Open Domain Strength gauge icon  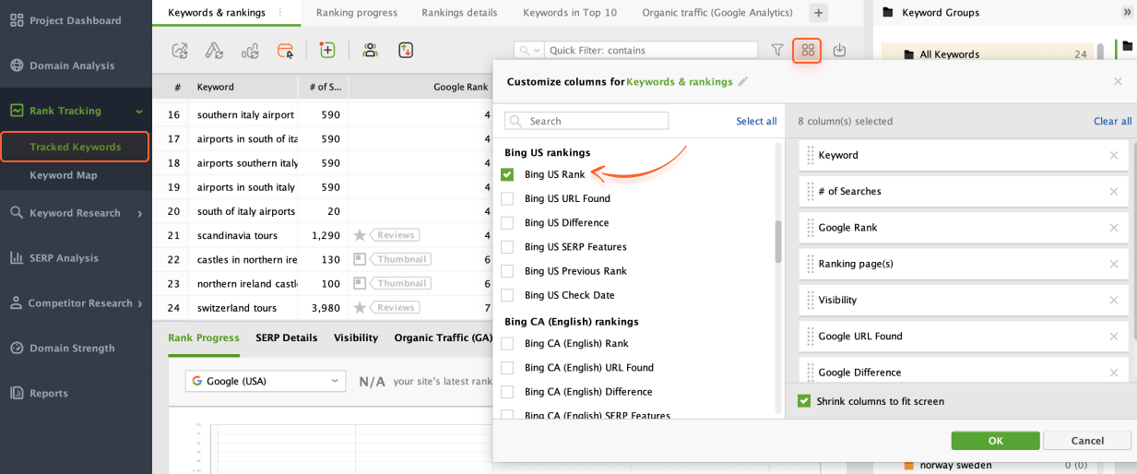click(x=17, y=349)
